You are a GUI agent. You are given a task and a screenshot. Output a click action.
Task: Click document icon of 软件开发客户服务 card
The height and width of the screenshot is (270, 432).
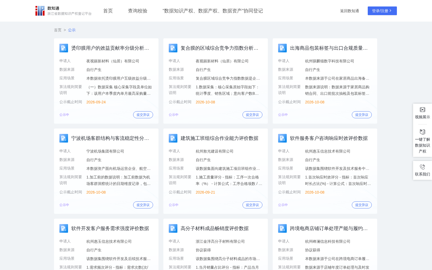click(x=64, y=228)
